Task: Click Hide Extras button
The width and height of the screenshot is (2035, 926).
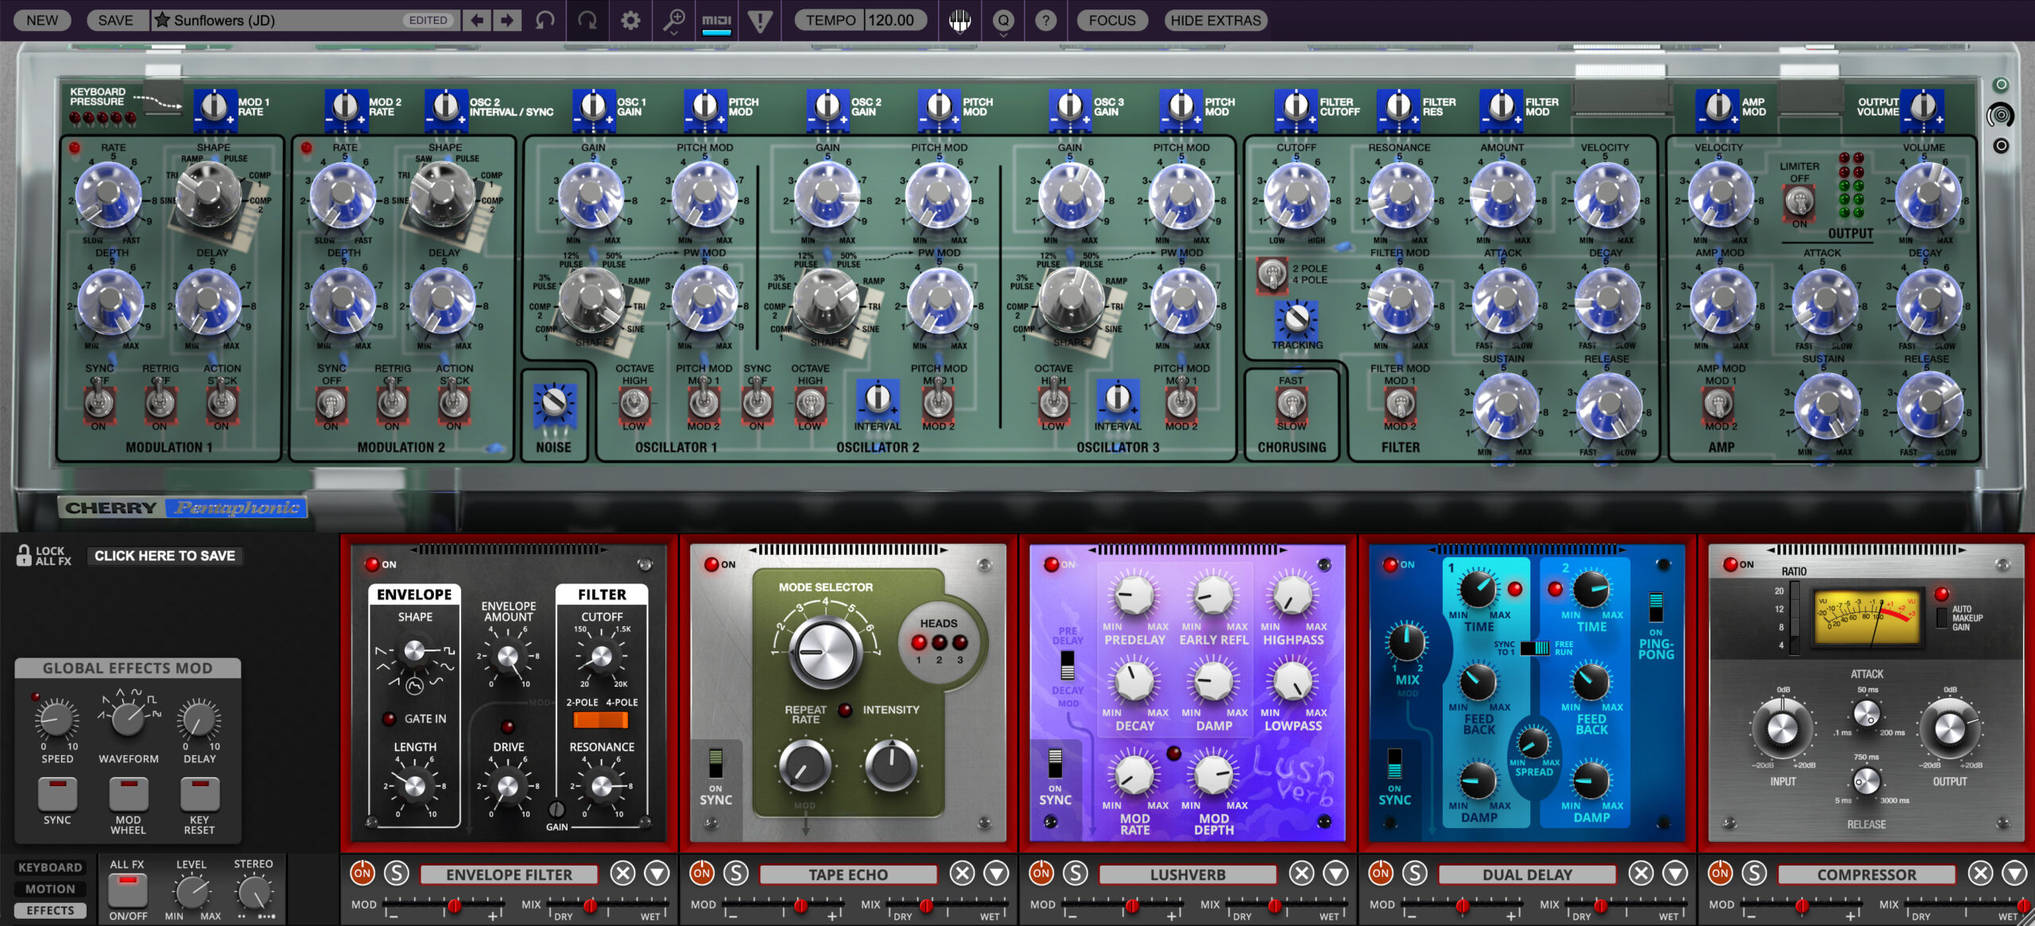Action: [x=1215, y=20]
